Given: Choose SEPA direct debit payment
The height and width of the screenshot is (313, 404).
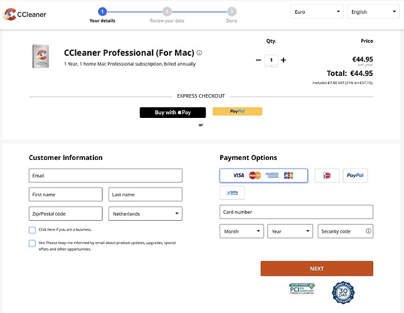Looking at the screenshot, I should coord(231,193).
